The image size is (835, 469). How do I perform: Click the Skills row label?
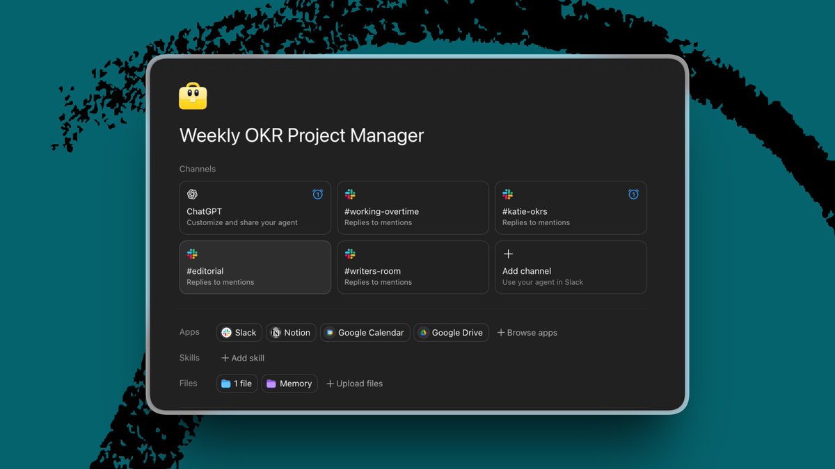189,358
